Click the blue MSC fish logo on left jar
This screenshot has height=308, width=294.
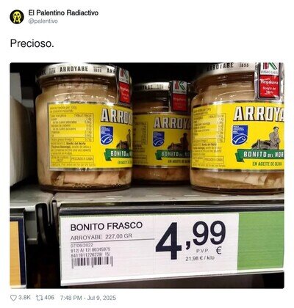click(x=107, y=135)
